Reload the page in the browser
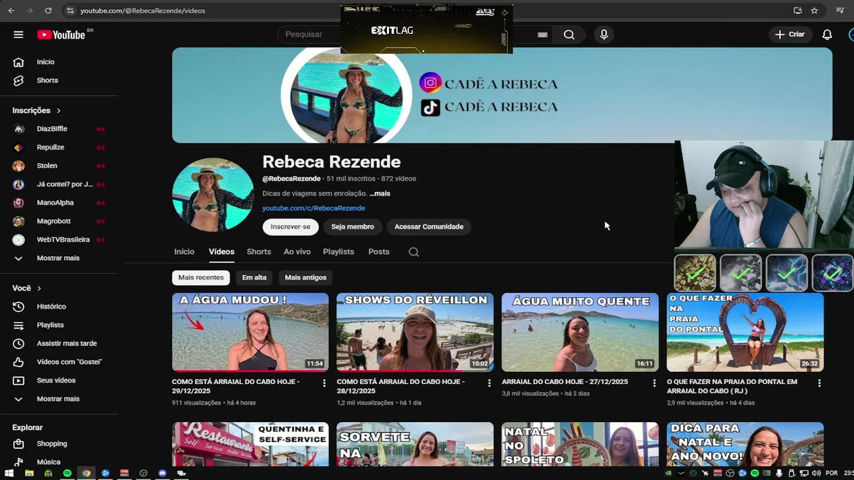 coord(48,11)
